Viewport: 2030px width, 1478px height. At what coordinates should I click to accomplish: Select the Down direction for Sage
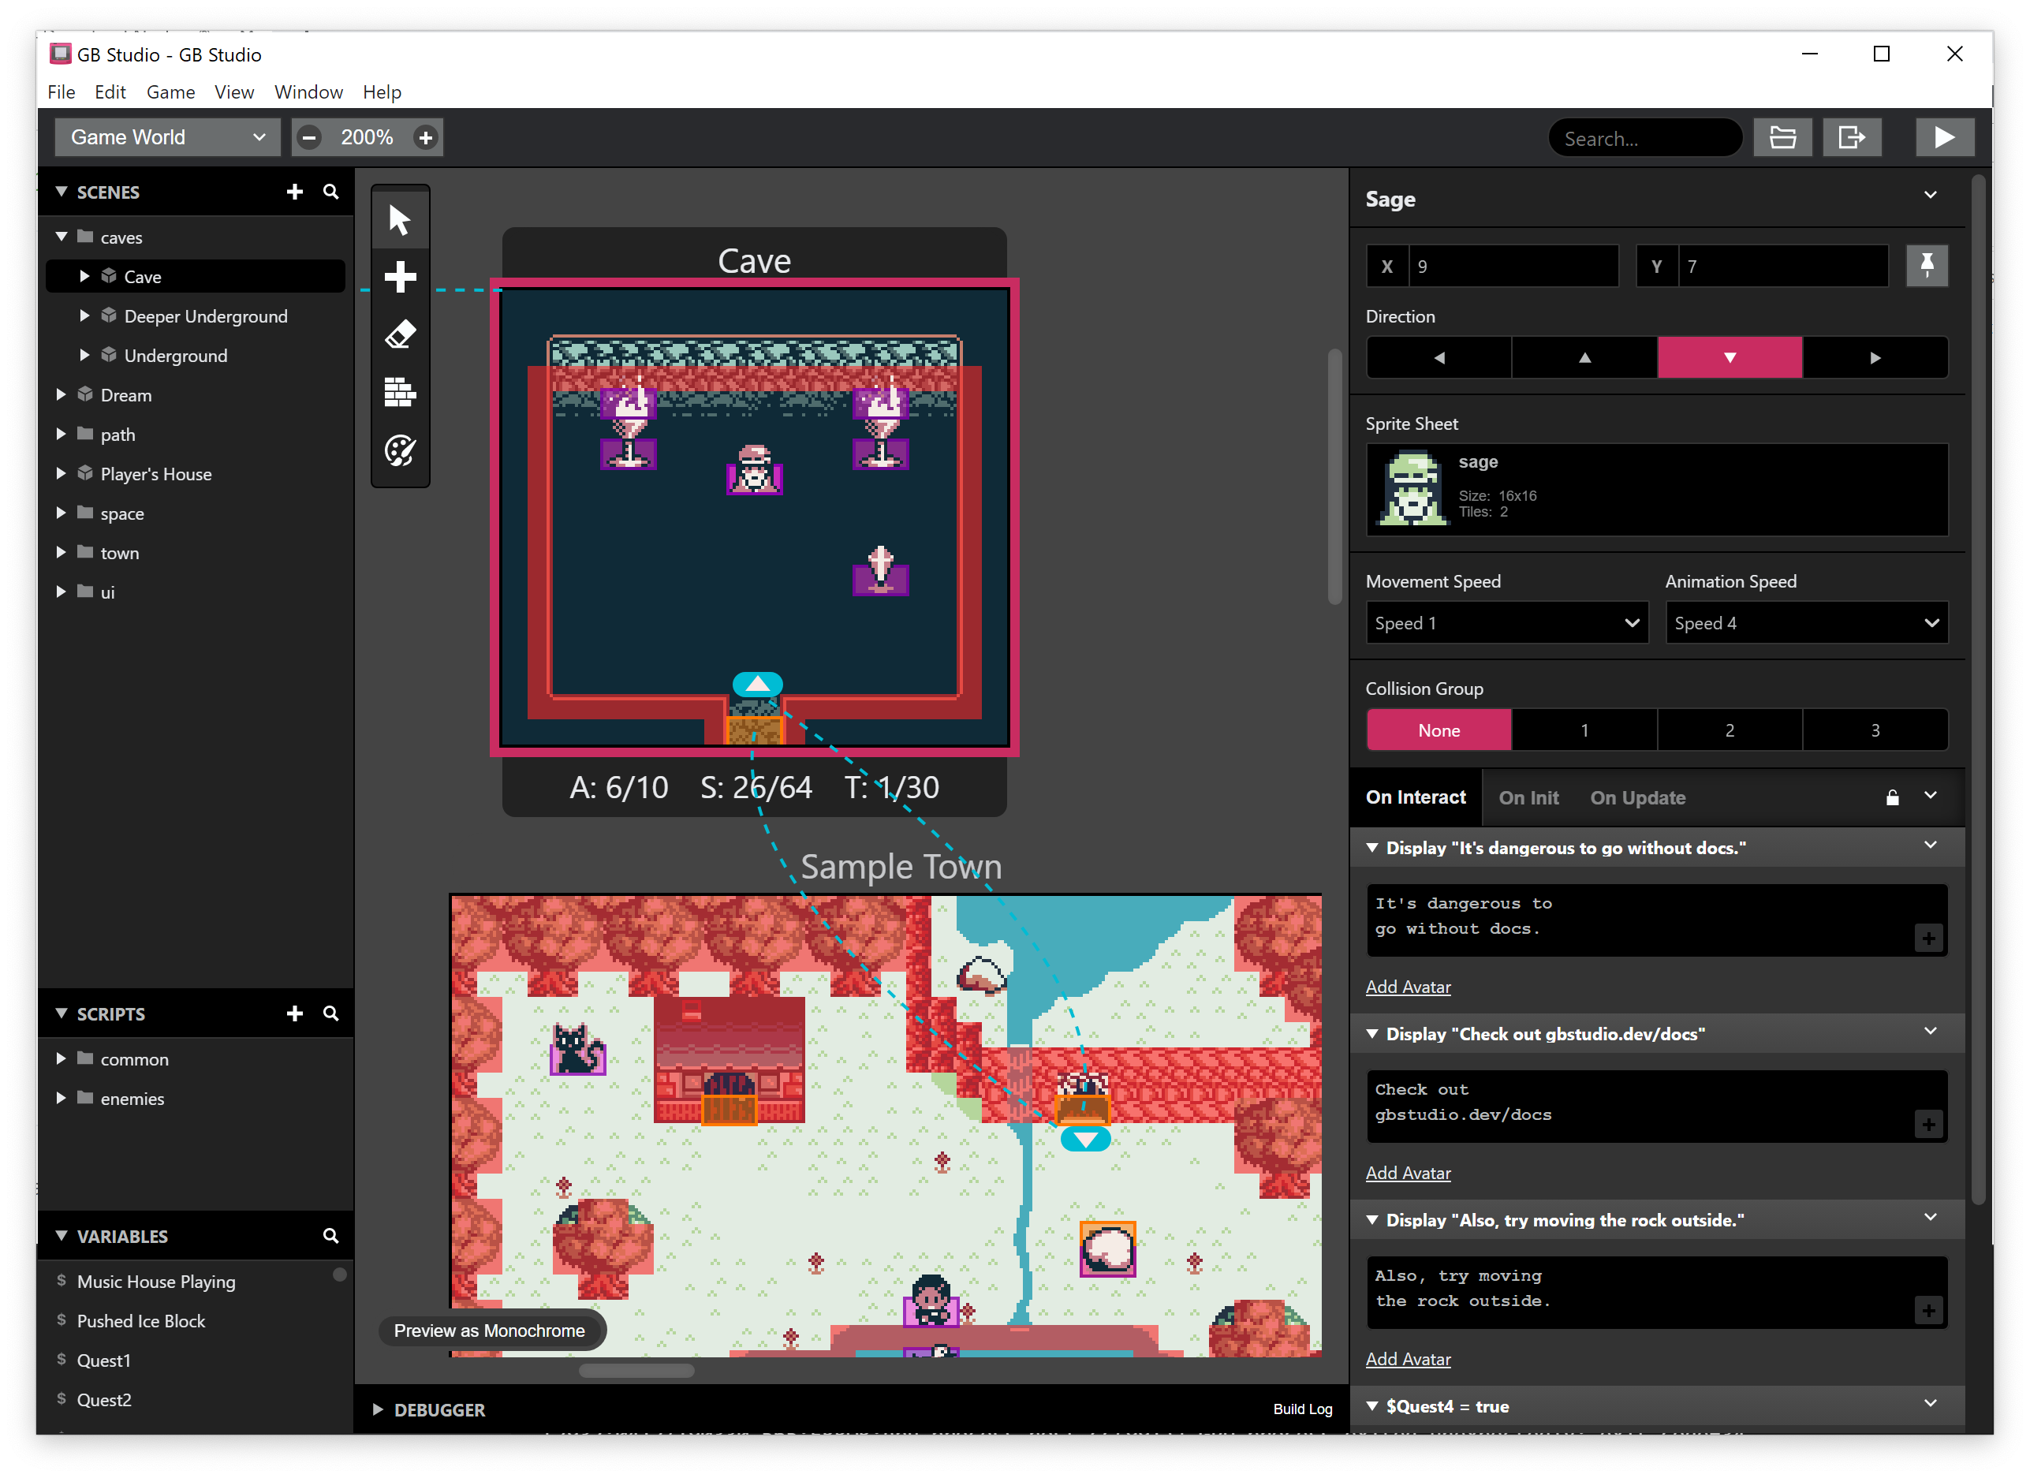click(x=1730, y=357)
